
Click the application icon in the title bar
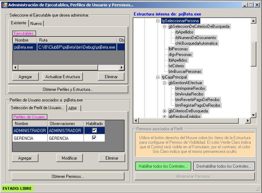click(5, 5)
